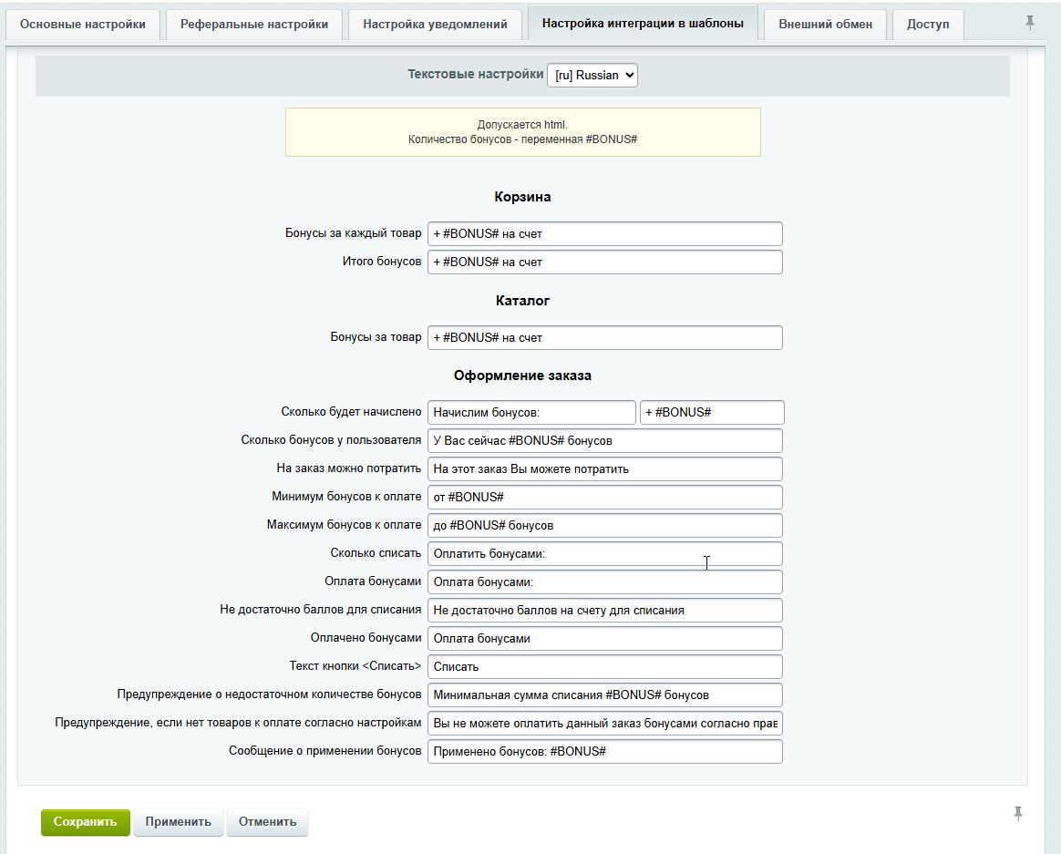
Task: Focus the Минимальная сумма списания field
Action: (x=605, y=695)
